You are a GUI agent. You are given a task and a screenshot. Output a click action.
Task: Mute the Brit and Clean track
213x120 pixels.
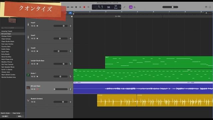pos(32,89)
